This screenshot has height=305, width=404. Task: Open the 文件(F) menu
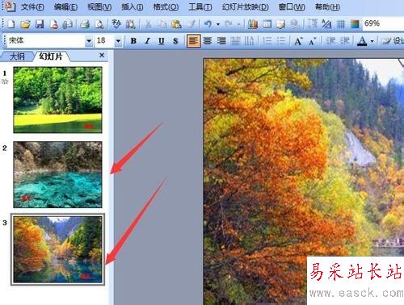(32, 7)
